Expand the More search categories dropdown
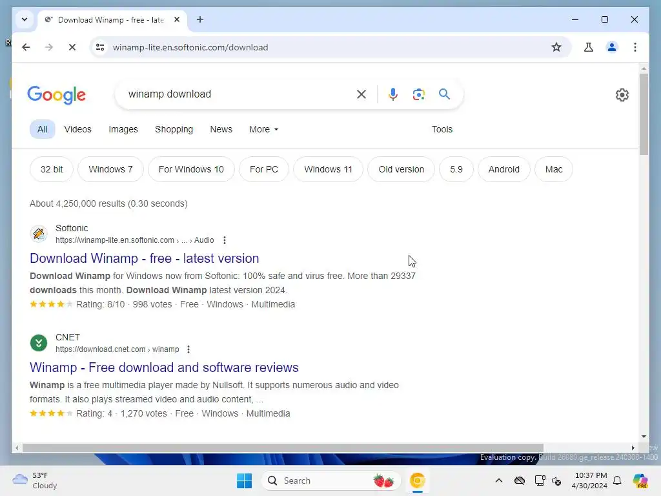Viewport: 661px width, 496px height. [x=263, y=129]
